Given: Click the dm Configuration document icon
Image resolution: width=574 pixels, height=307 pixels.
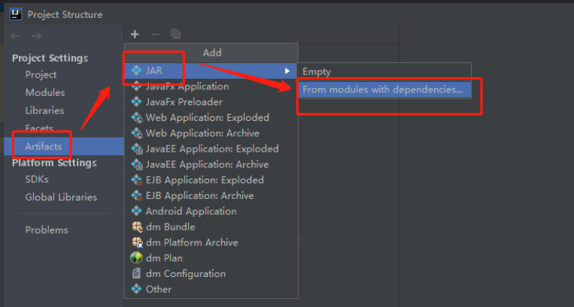Looking at the screenshot, I should pos(136,273).
